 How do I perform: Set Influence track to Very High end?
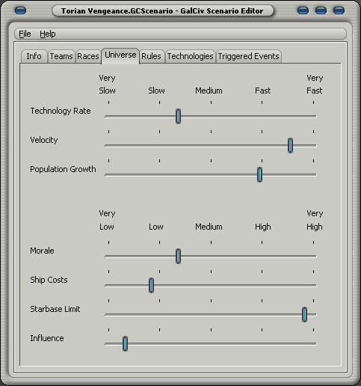313,343
